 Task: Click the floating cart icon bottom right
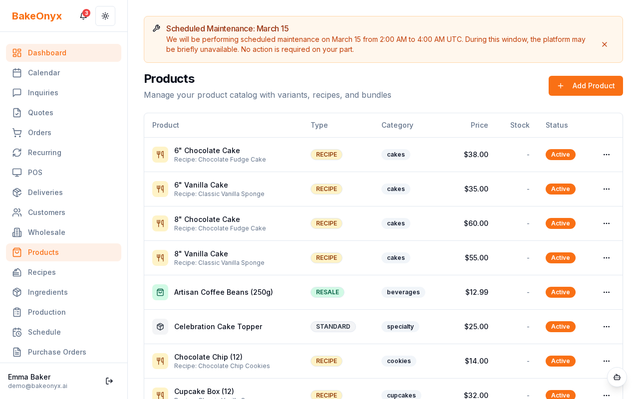point(617,378)
